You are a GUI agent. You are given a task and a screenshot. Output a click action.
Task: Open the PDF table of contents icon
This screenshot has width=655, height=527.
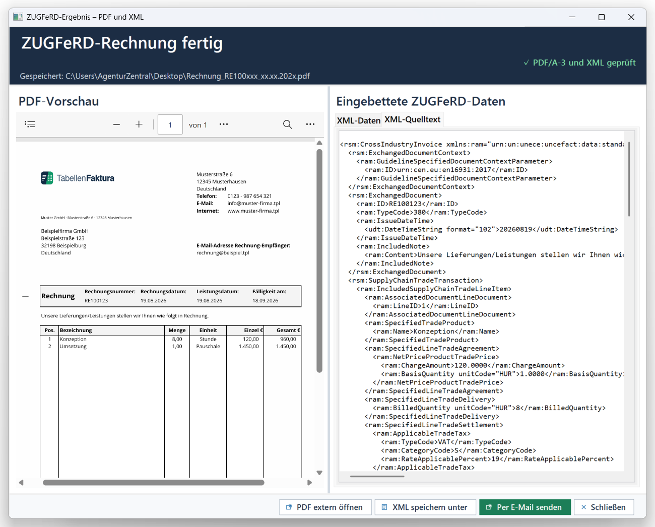pos(30,124)
